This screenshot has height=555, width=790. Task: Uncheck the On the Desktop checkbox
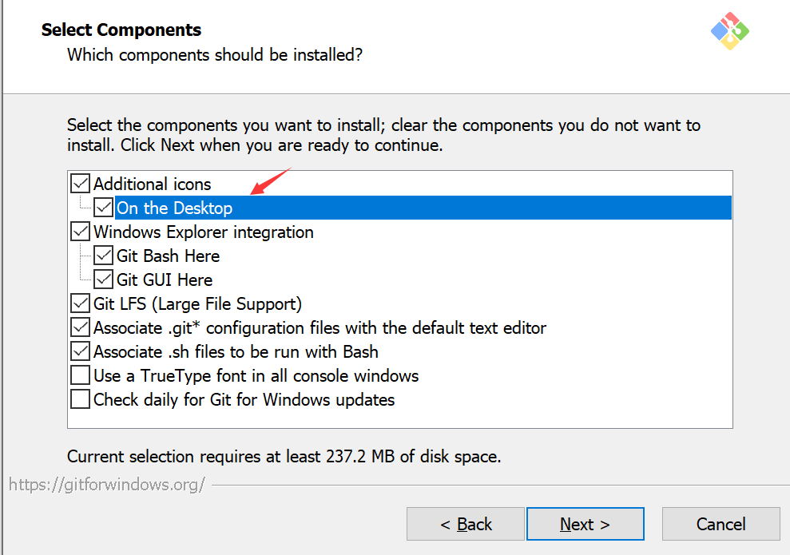[104, 208]
